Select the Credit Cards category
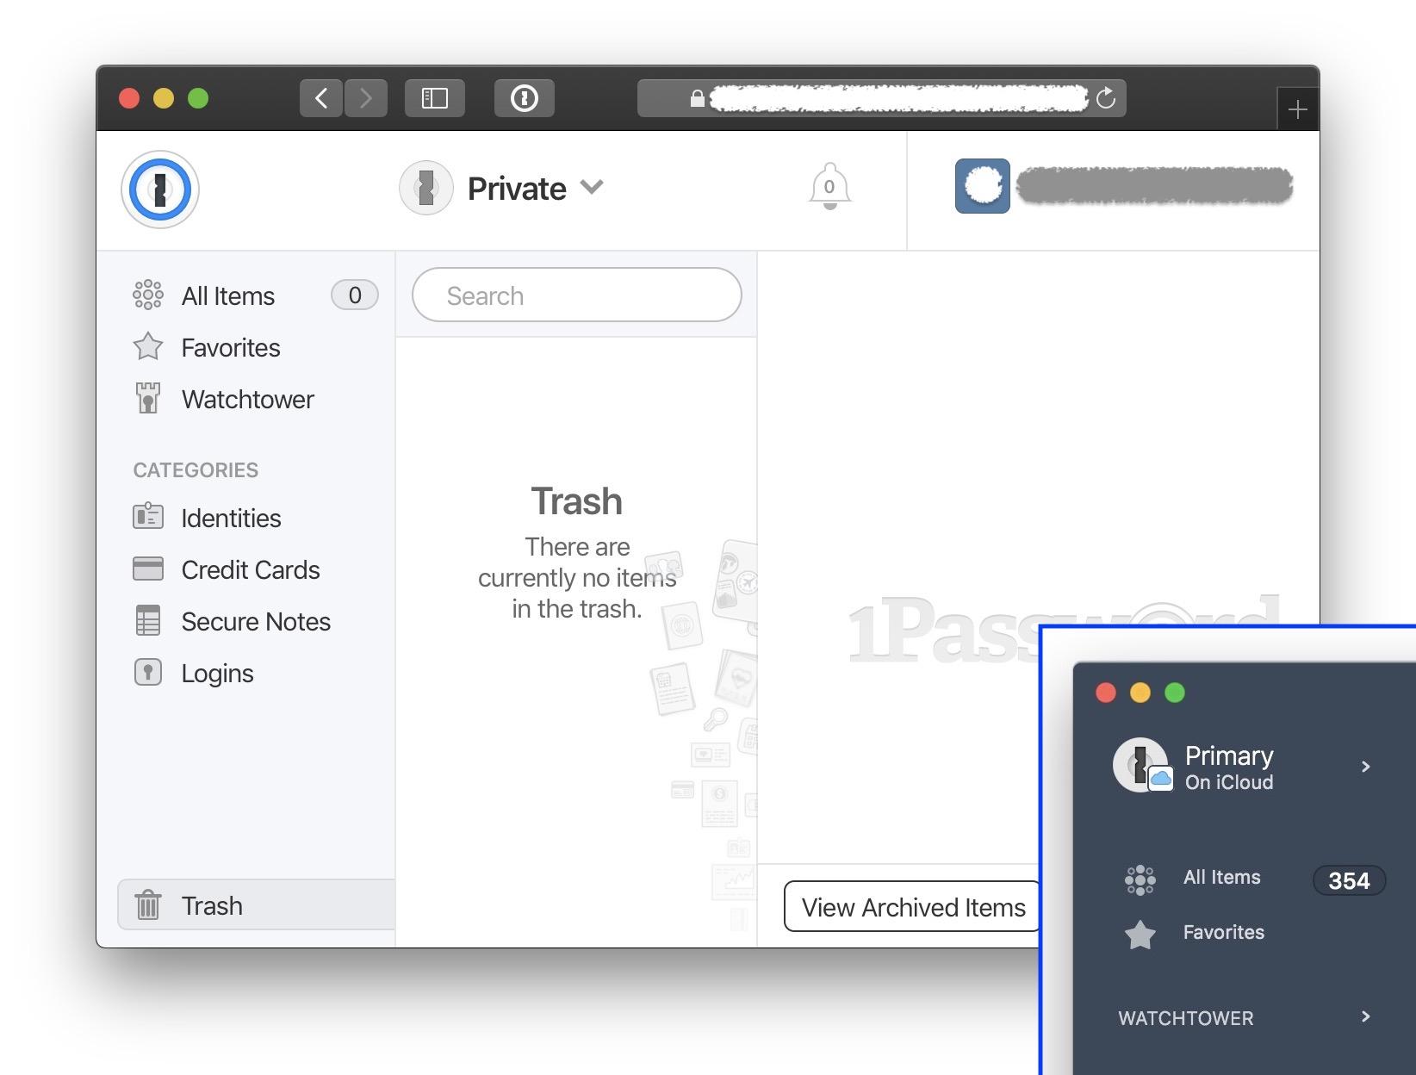The height and width of the screenshot is (1075, 1416). [x=250, y=570]
